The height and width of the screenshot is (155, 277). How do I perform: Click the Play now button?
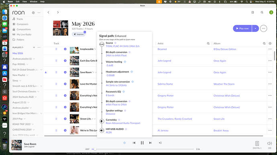pos(242,28)
